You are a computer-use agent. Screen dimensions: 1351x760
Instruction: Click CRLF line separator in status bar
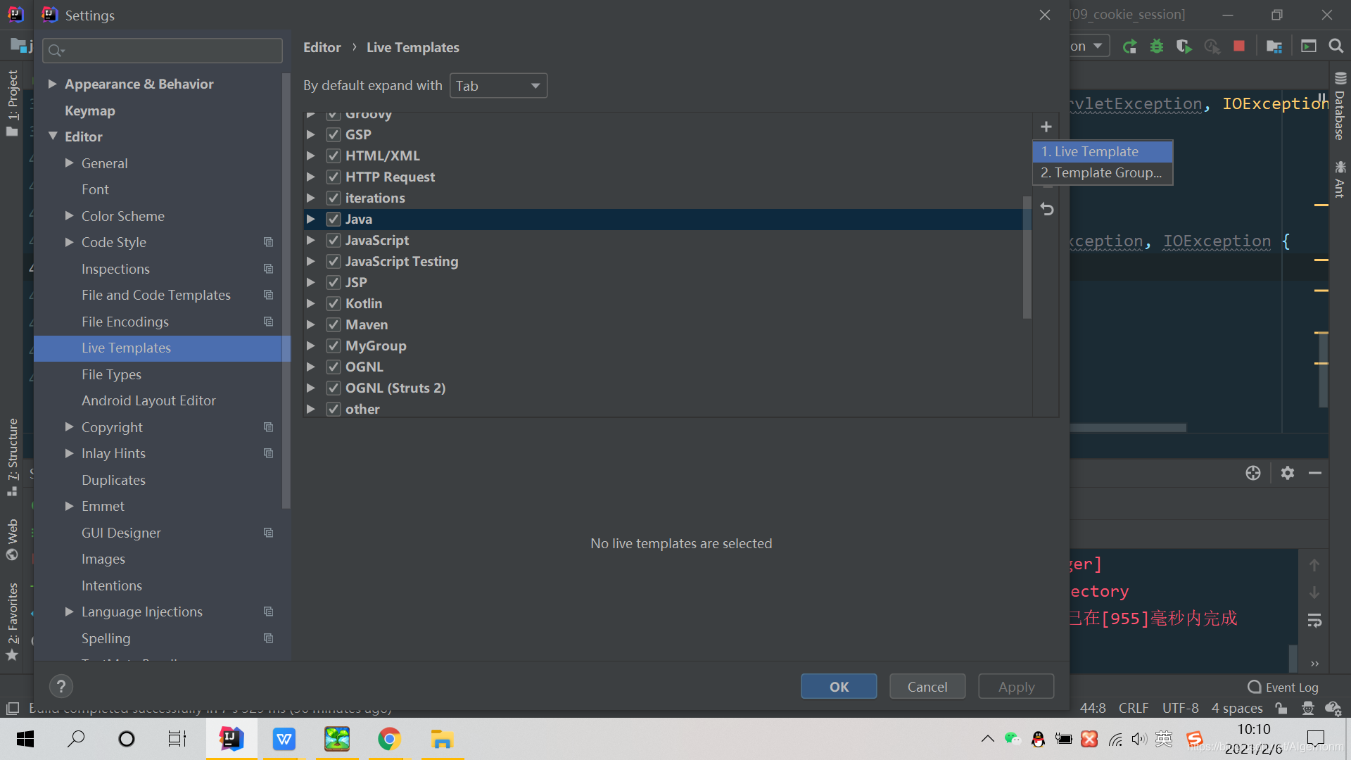pos(1134,708)
